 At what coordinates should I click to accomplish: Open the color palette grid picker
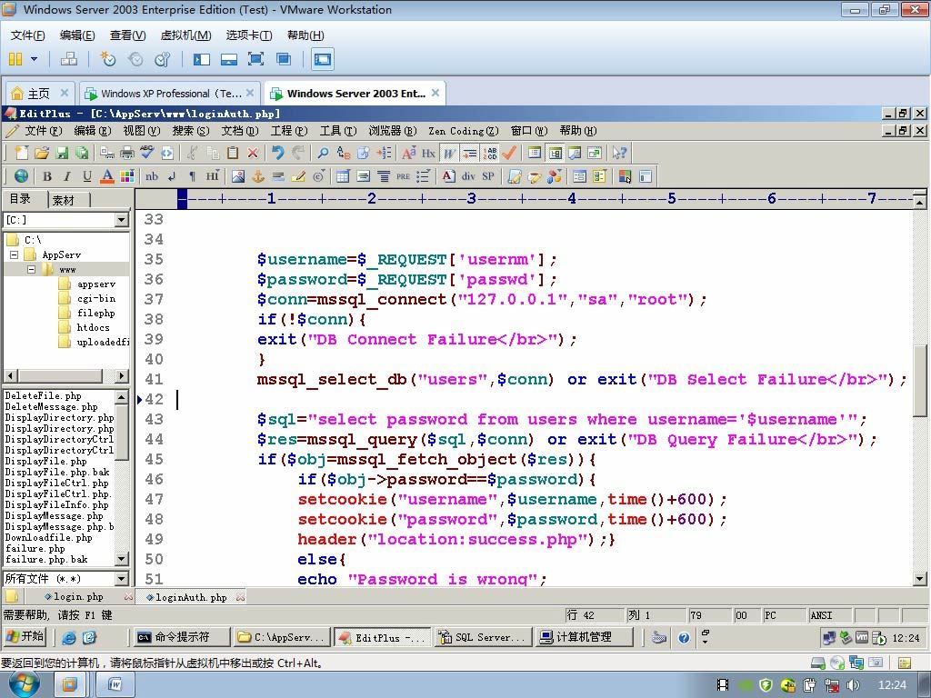click(127, 175)
